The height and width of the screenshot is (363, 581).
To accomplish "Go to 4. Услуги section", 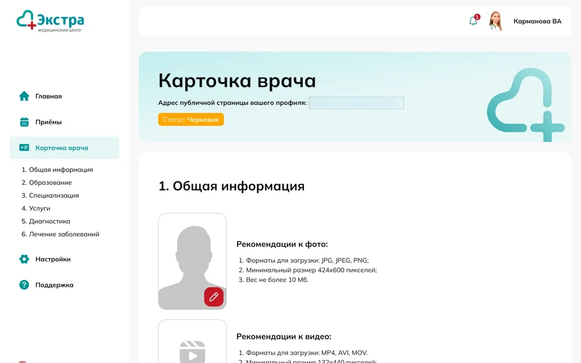I will click(36, 208).
